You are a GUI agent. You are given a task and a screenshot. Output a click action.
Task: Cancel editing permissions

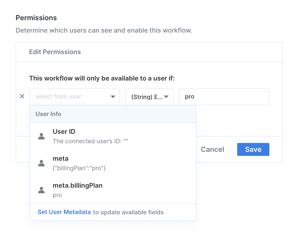(x=212, y=149)
